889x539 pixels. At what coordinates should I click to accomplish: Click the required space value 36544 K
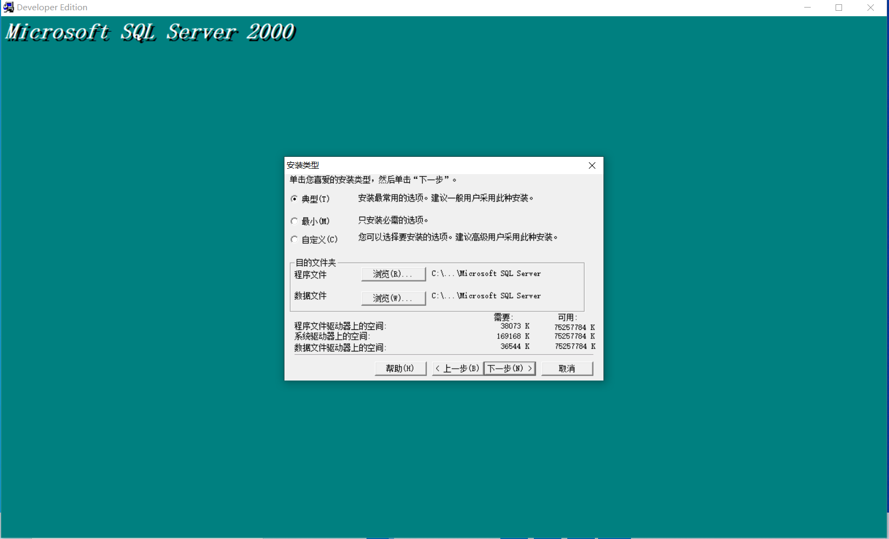click(x=515, y=347)
